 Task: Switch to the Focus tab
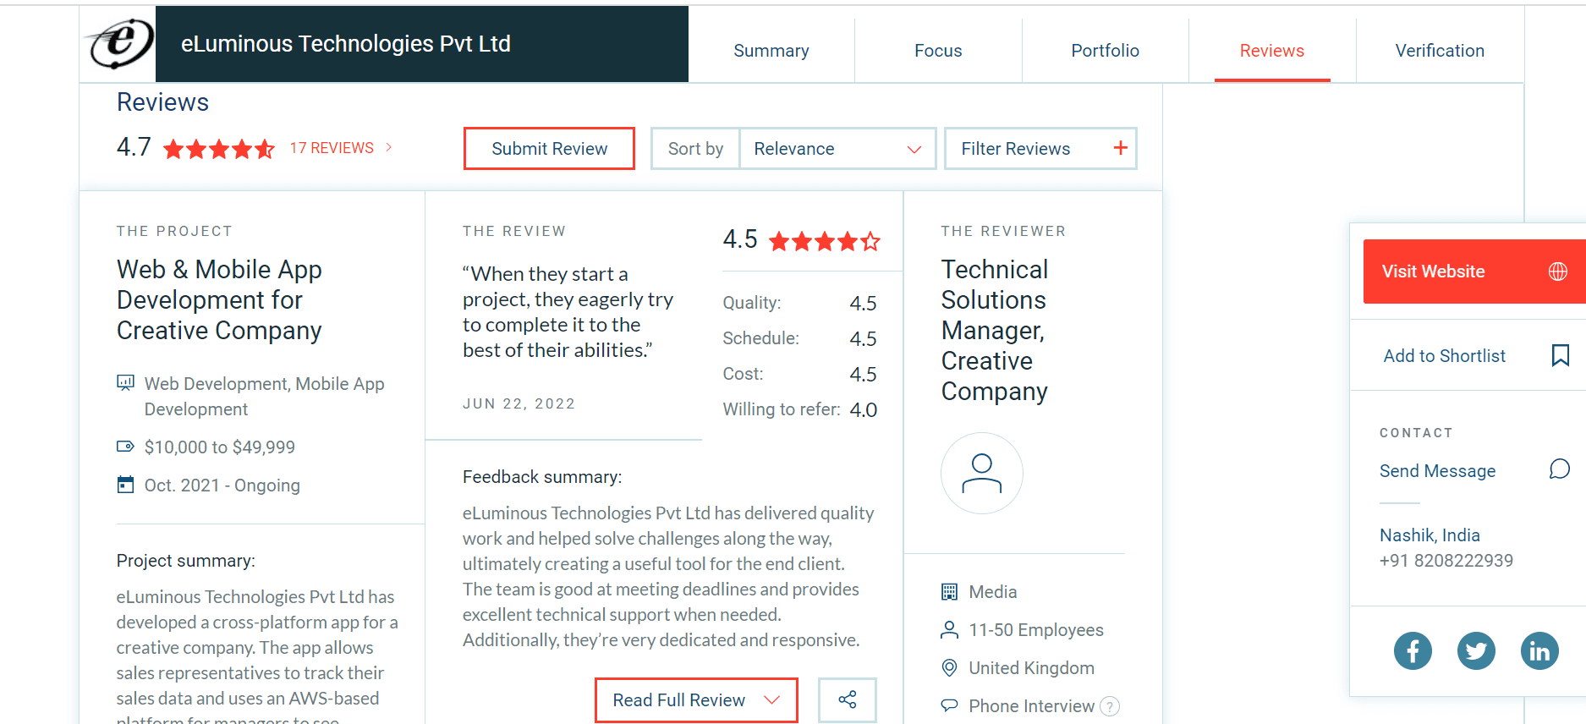pos(937,51)
